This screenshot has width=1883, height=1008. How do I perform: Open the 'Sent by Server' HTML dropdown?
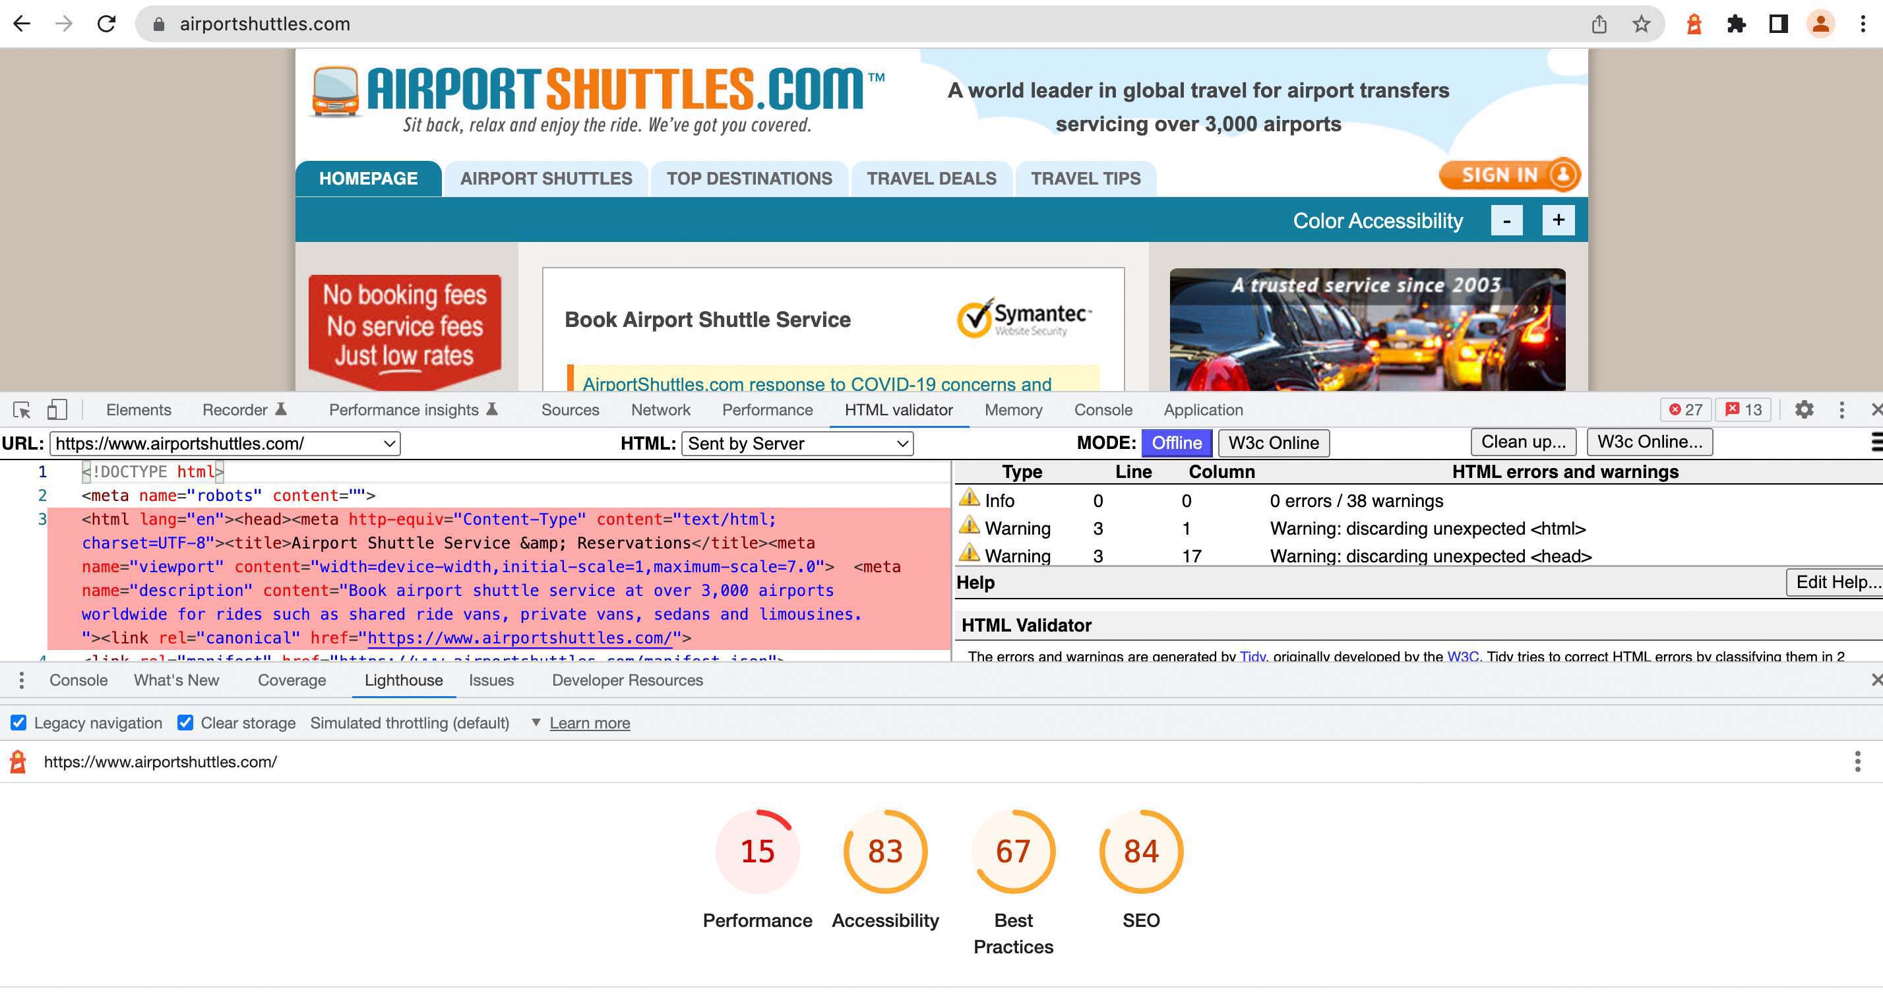pyautogui.click(x=797, y=444)
